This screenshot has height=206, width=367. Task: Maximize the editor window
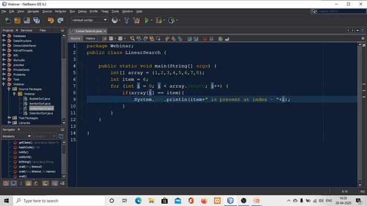click(362, 30)
